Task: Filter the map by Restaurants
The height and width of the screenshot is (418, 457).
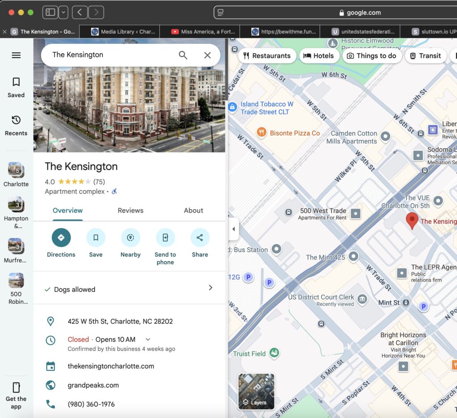Action: click(267, 56)
